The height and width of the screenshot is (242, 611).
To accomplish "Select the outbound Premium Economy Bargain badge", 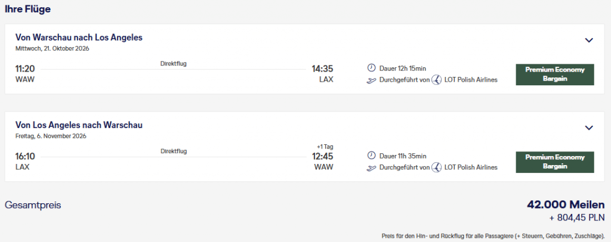I will 555,75.
